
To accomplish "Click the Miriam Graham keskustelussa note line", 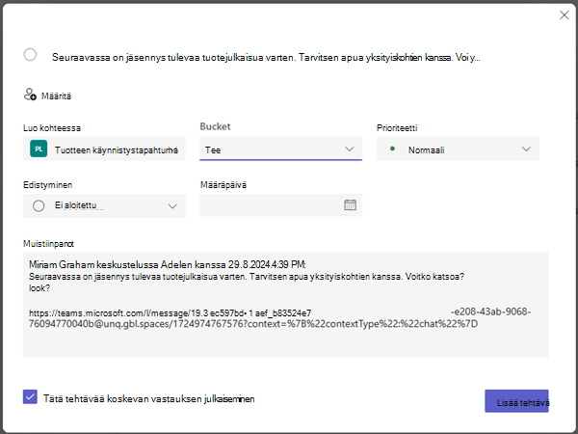I will click(168, 264).
